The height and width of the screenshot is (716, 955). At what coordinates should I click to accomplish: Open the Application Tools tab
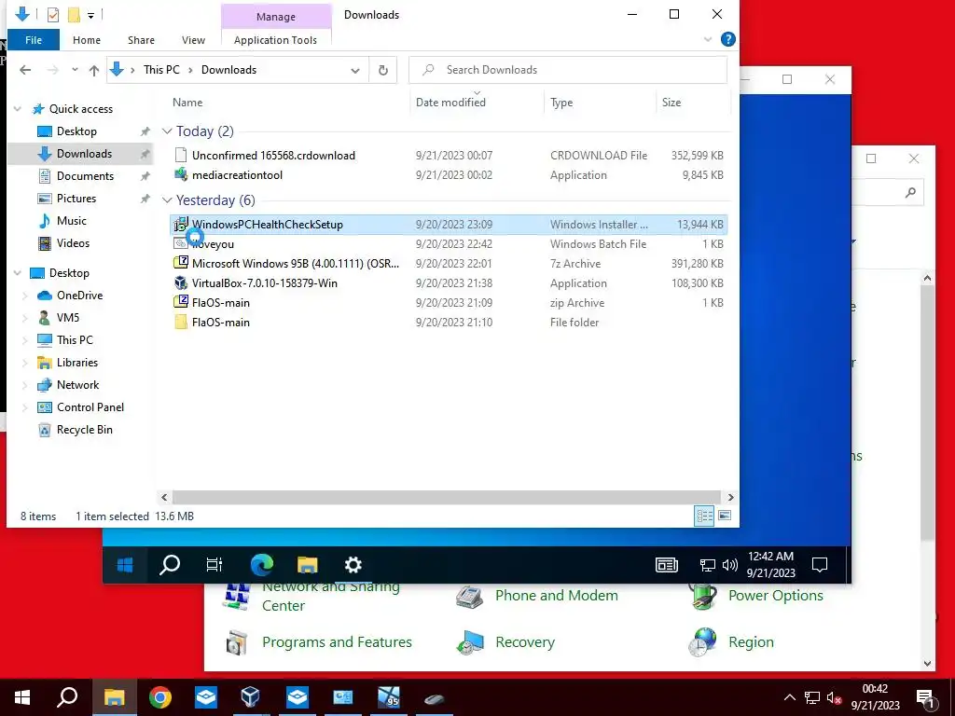pos(275,39)
